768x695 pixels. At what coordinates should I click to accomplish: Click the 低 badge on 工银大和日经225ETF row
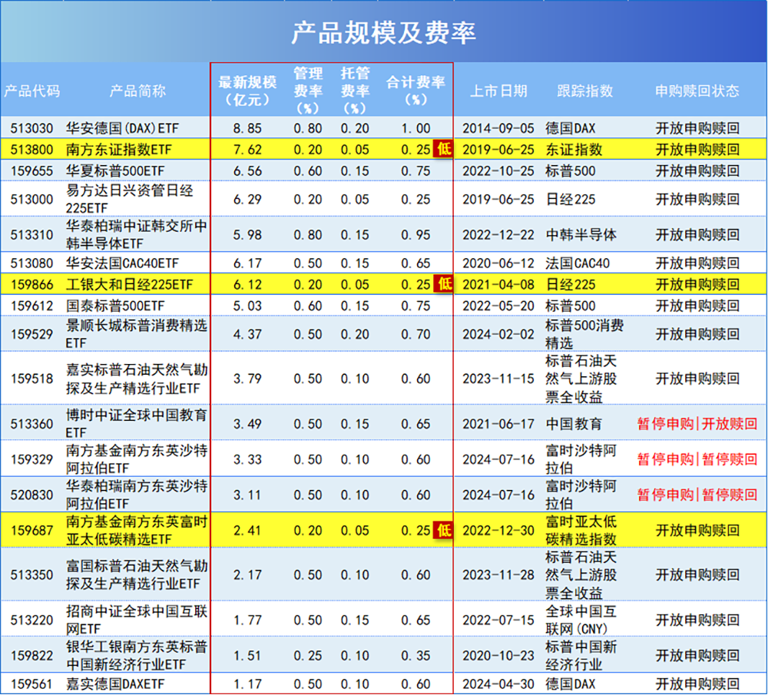tap(443, 284)
